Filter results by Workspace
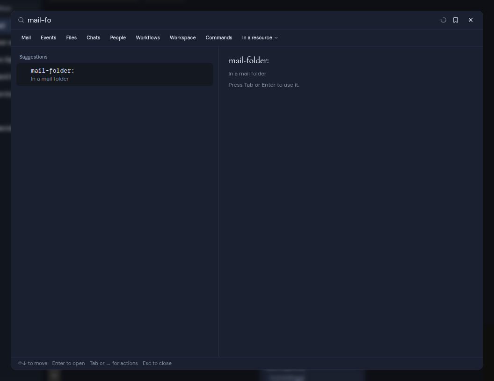 pos(183,37)
